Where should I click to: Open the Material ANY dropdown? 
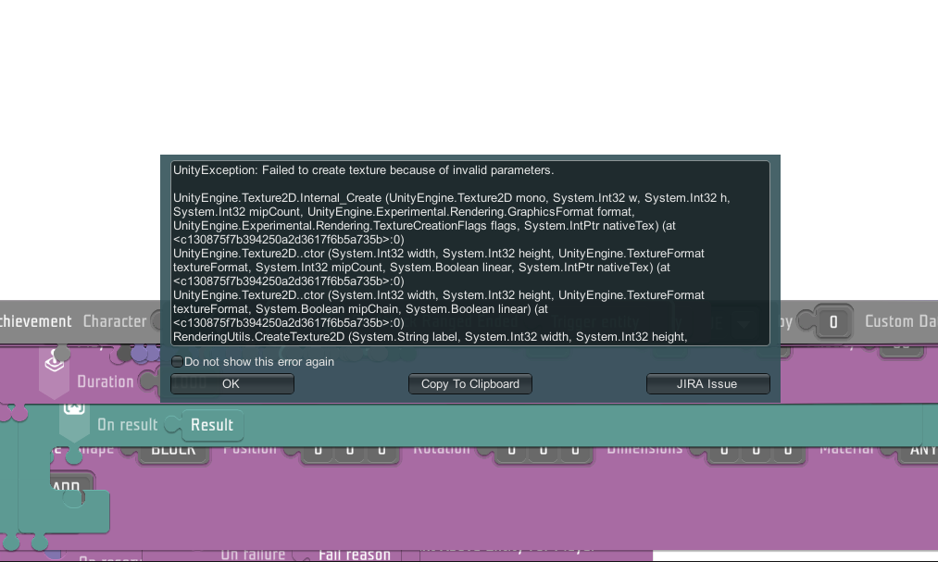(x=919, y=450)
